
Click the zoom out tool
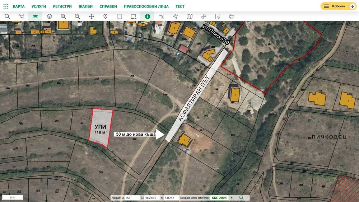[78, 17]
